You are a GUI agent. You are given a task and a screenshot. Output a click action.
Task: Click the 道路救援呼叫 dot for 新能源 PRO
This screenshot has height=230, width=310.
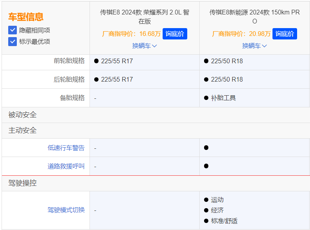(206, 166)
